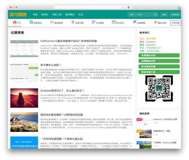
Task: Open article titled trafficarmor斗篷系统
Action: tap(68, 41)
